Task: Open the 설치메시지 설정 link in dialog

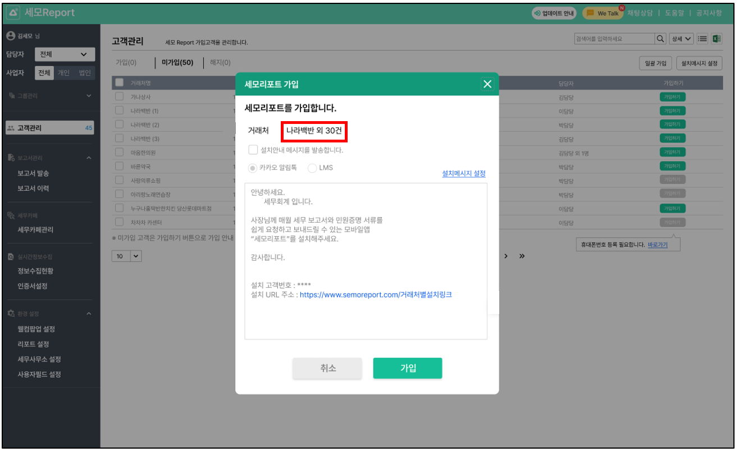Action: (463, 174)
